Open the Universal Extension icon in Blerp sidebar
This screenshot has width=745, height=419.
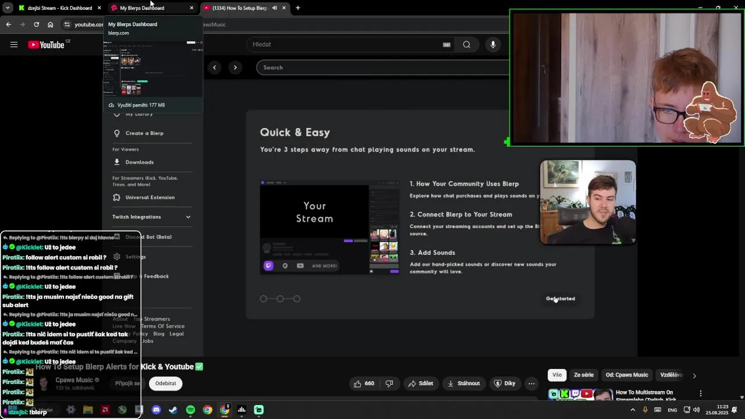tap(116, 197)
